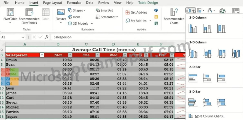
Task: Pick the 3-D Stacked Bar chart icon
Action: coord(207,103)
